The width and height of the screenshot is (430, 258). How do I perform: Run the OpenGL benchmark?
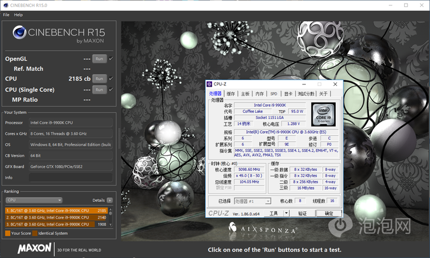click(100, 59)
